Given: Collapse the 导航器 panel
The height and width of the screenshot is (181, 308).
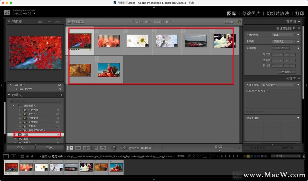Looking at the screenshot, I should pyautogui.click(x=9, y=21).
